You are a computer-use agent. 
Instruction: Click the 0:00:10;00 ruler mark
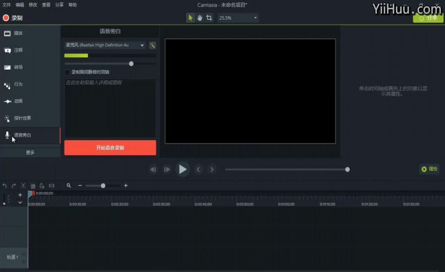[x=78, y=204]
